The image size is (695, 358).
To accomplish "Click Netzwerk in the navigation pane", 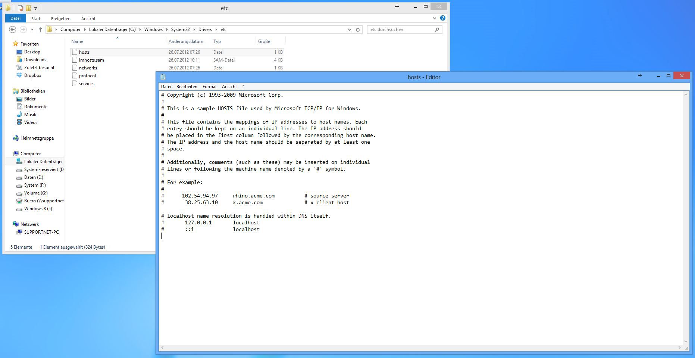I will pyautogui.click(x=29, y=224).
